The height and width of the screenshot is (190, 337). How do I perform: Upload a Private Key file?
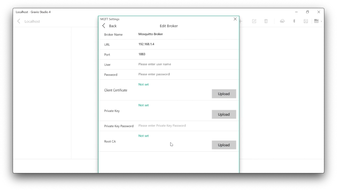click(224, 114)
